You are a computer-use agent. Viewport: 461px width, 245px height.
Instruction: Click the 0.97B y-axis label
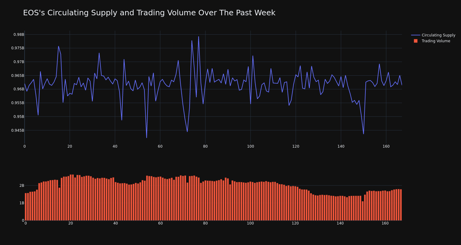pos(18,62)
